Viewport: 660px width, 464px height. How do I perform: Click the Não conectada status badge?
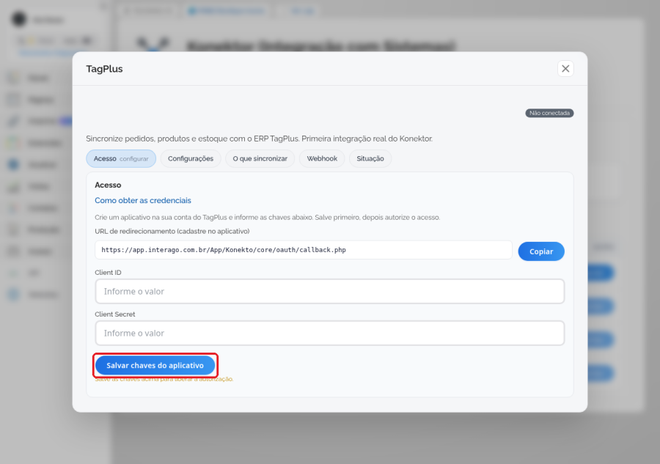(x=549, y=113)
